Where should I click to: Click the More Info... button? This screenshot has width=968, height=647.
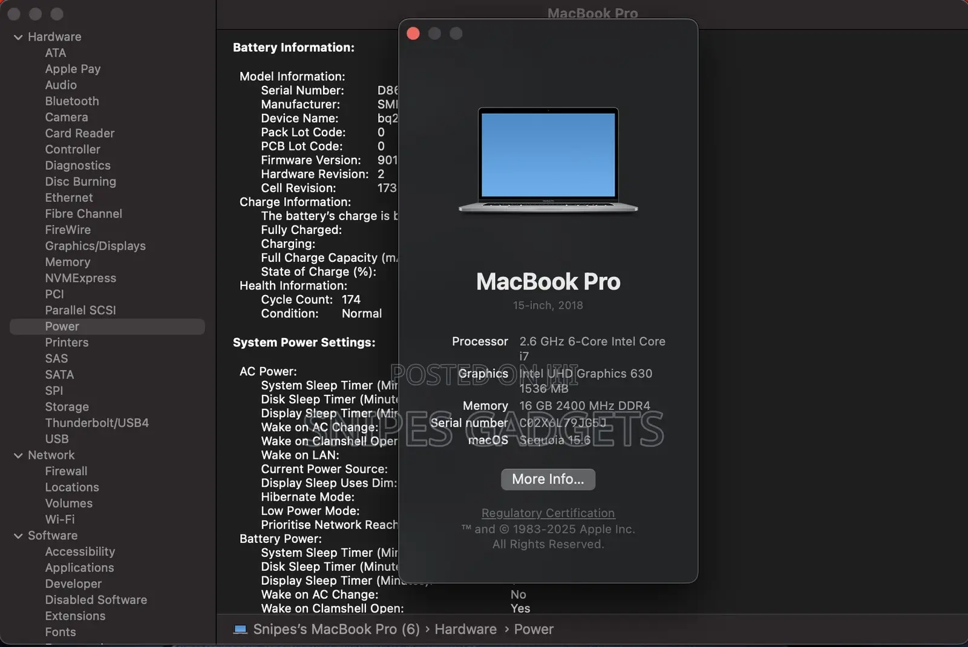[548, 479]
